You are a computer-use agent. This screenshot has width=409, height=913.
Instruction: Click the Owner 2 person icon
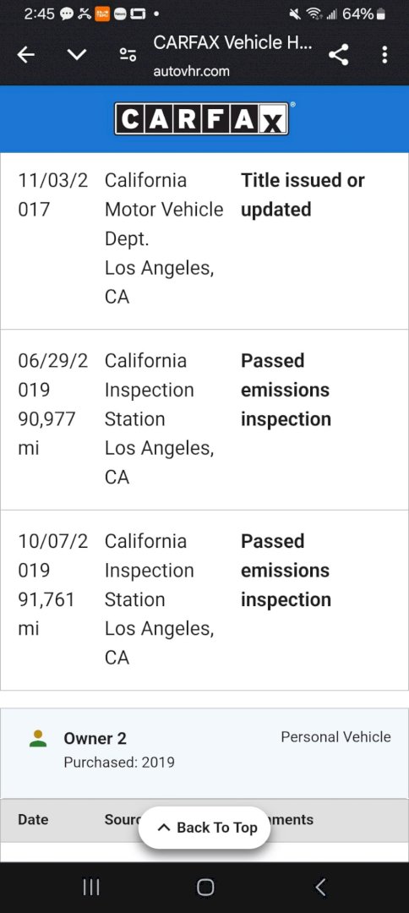click(38, 739)
